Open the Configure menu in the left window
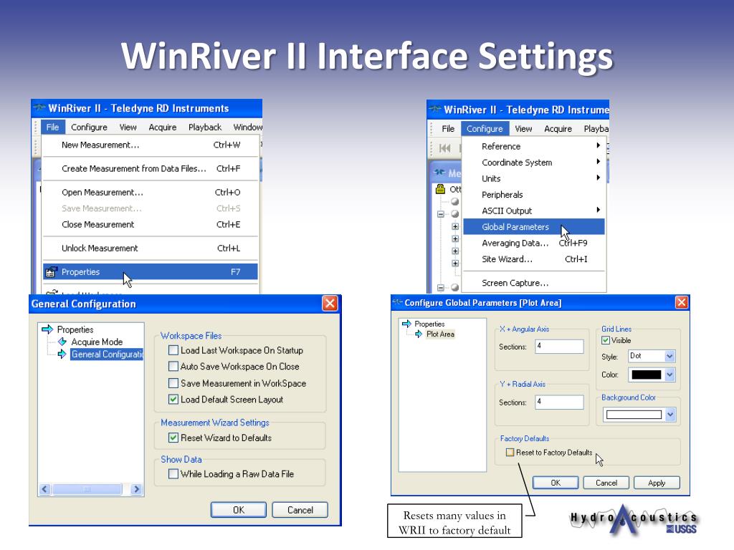Screen dimensions: 734x550 click(x=89, y=127)
